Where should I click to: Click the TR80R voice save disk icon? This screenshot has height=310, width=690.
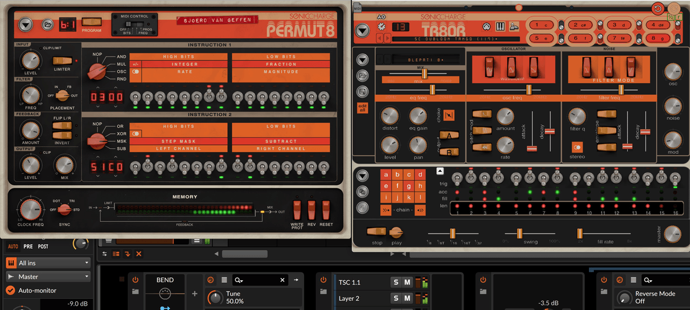coord(363,92)
